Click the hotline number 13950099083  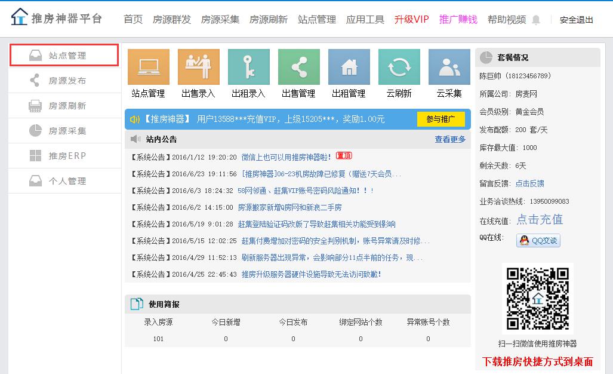click(x=549, y=201)
